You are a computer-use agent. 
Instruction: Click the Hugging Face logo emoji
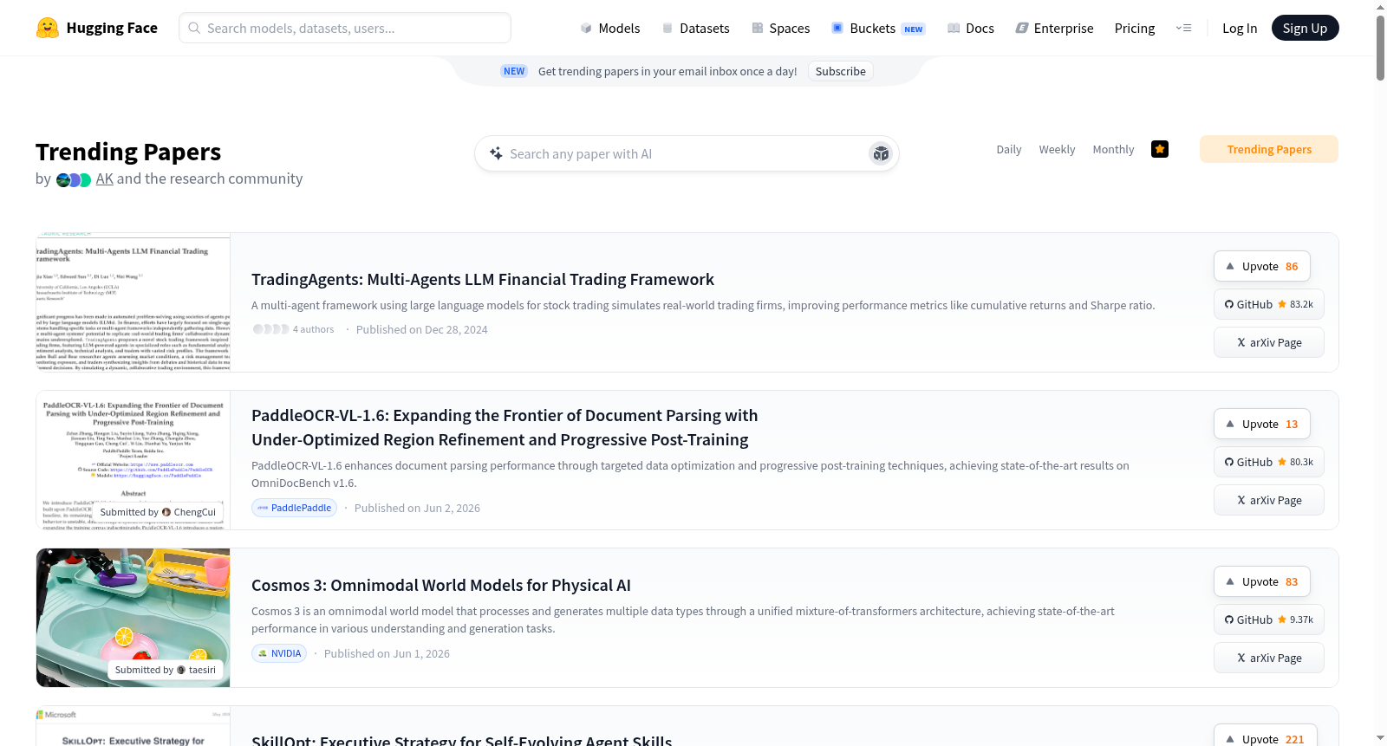point(48,28)
